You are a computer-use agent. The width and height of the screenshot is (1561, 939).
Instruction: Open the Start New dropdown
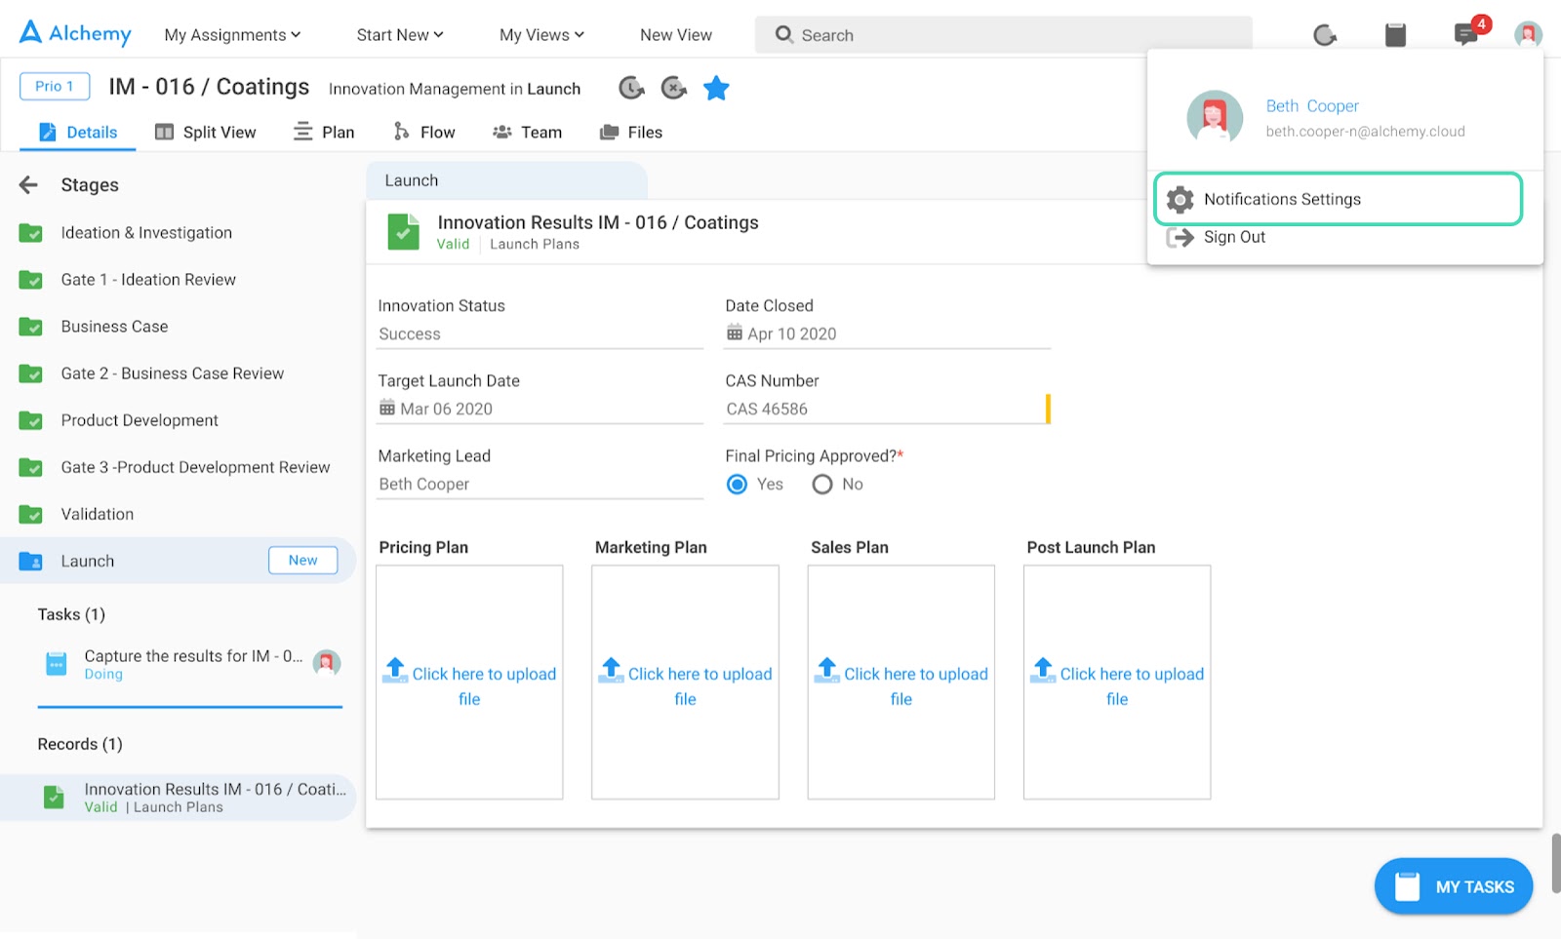click(400, 35)
